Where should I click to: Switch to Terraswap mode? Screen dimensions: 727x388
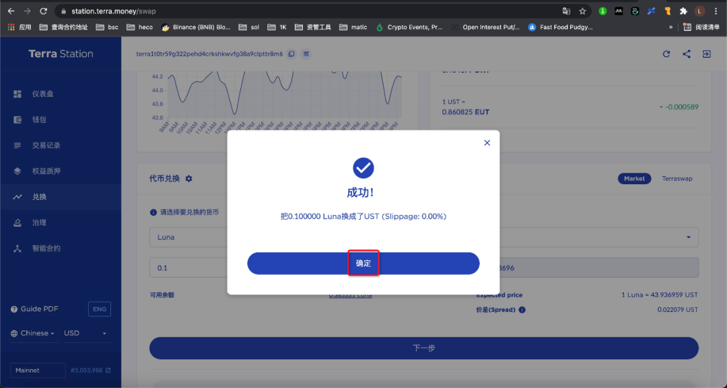coord(677,178)
